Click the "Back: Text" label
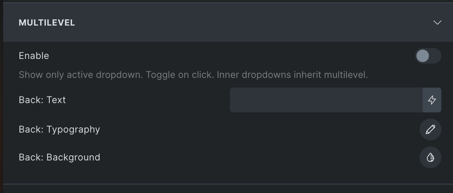This screenshot has height=193, width=453. pos(42,100)
